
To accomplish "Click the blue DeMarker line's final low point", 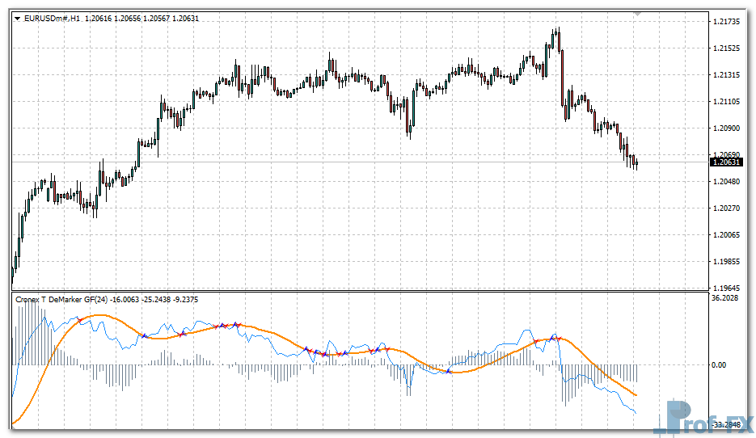I will tap(636, 414).
